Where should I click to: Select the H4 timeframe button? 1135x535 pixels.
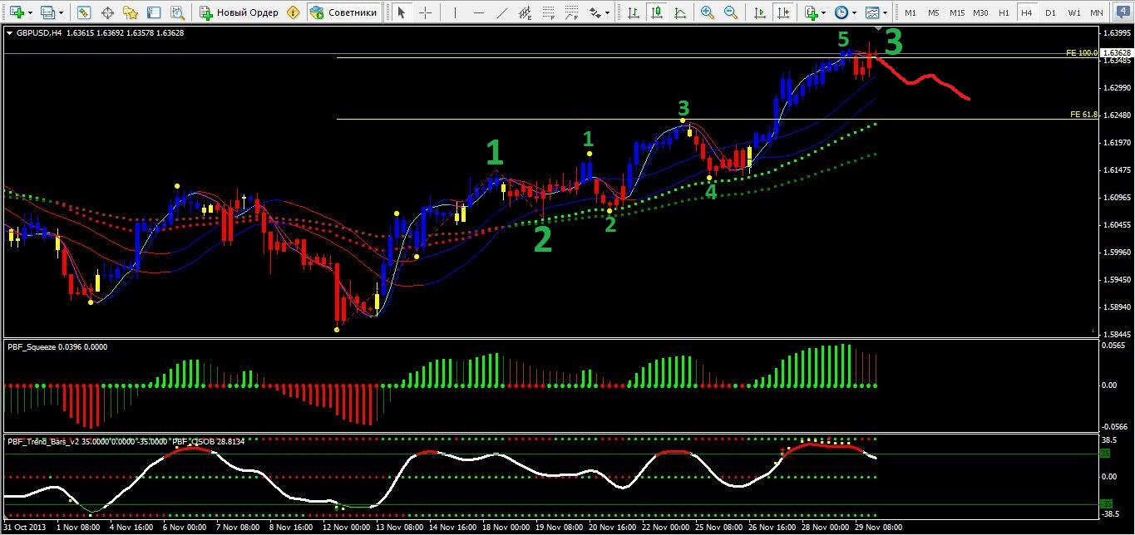1028,12
